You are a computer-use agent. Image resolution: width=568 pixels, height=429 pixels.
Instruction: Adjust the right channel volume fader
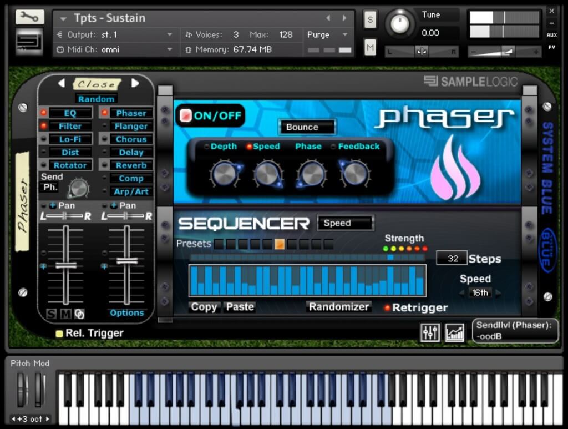click(127, 261)
